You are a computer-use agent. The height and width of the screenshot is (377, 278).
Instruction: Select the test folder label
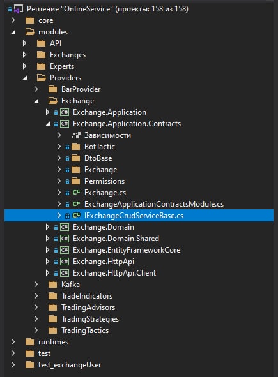[x=44, y=353]
